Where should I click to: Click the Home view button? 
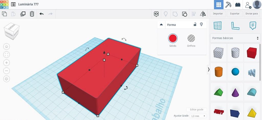[6, 47]
